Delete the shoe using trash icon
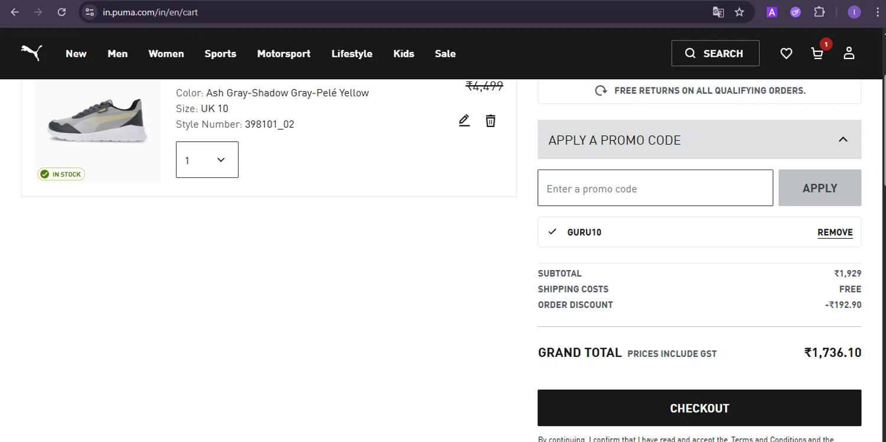This screenshot has width=886, height=442. [490, 121]
